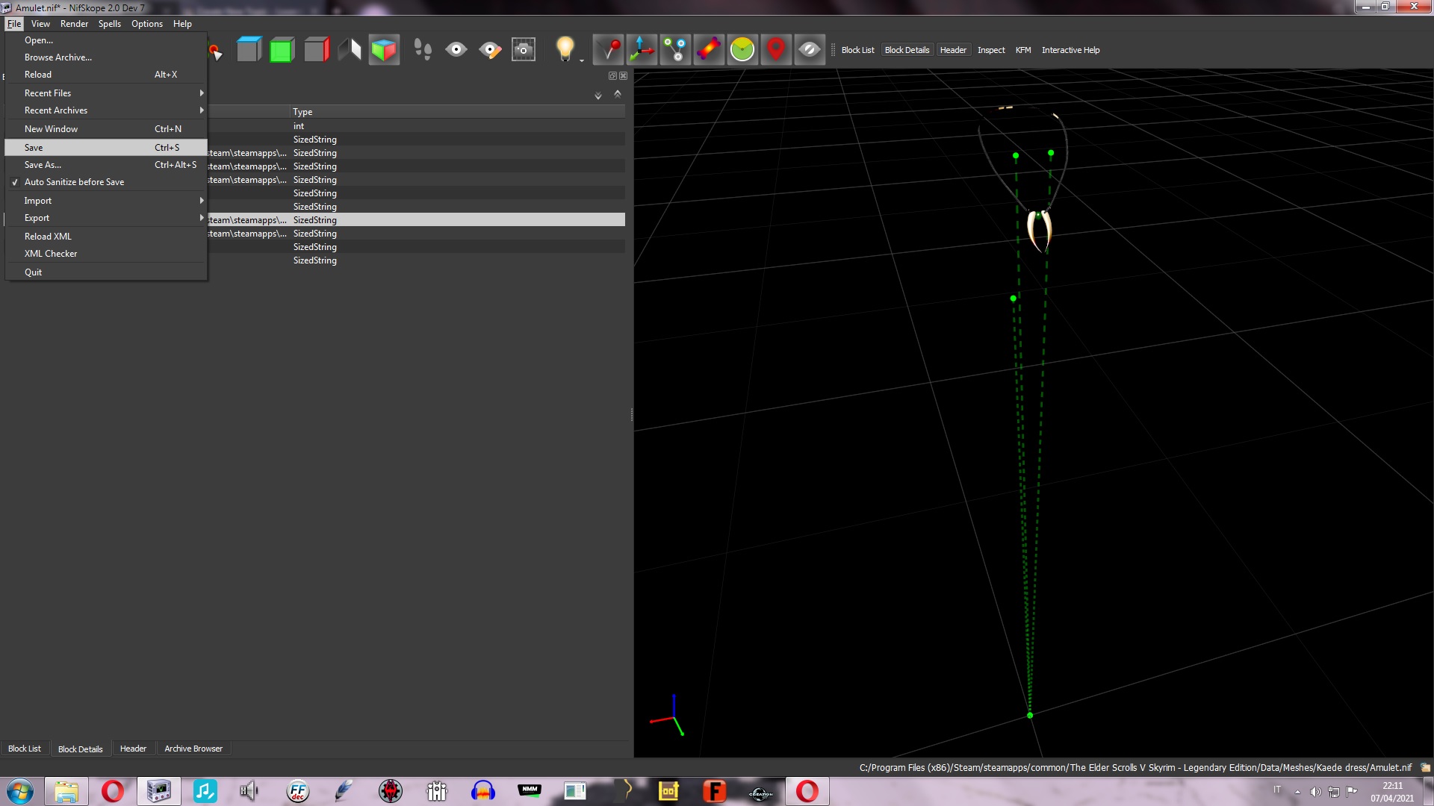Toggle the green circular gauge icon
The height and width of the screenshot is (806, 1434).
click(x=742, y=50)
